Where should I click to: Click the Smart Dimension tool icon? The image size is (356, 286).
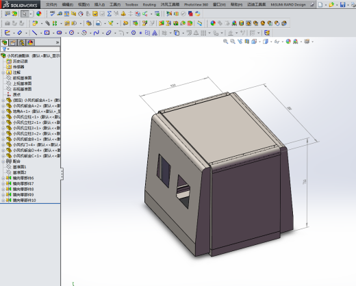(x=20, y=33)
